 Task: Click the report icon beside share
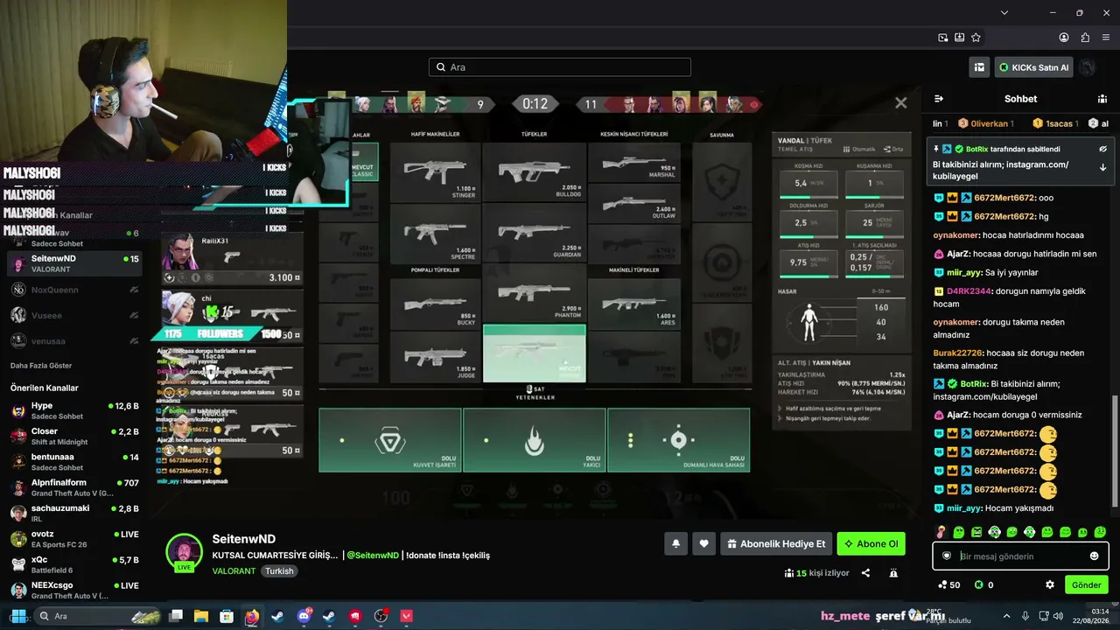coord(893,573)
